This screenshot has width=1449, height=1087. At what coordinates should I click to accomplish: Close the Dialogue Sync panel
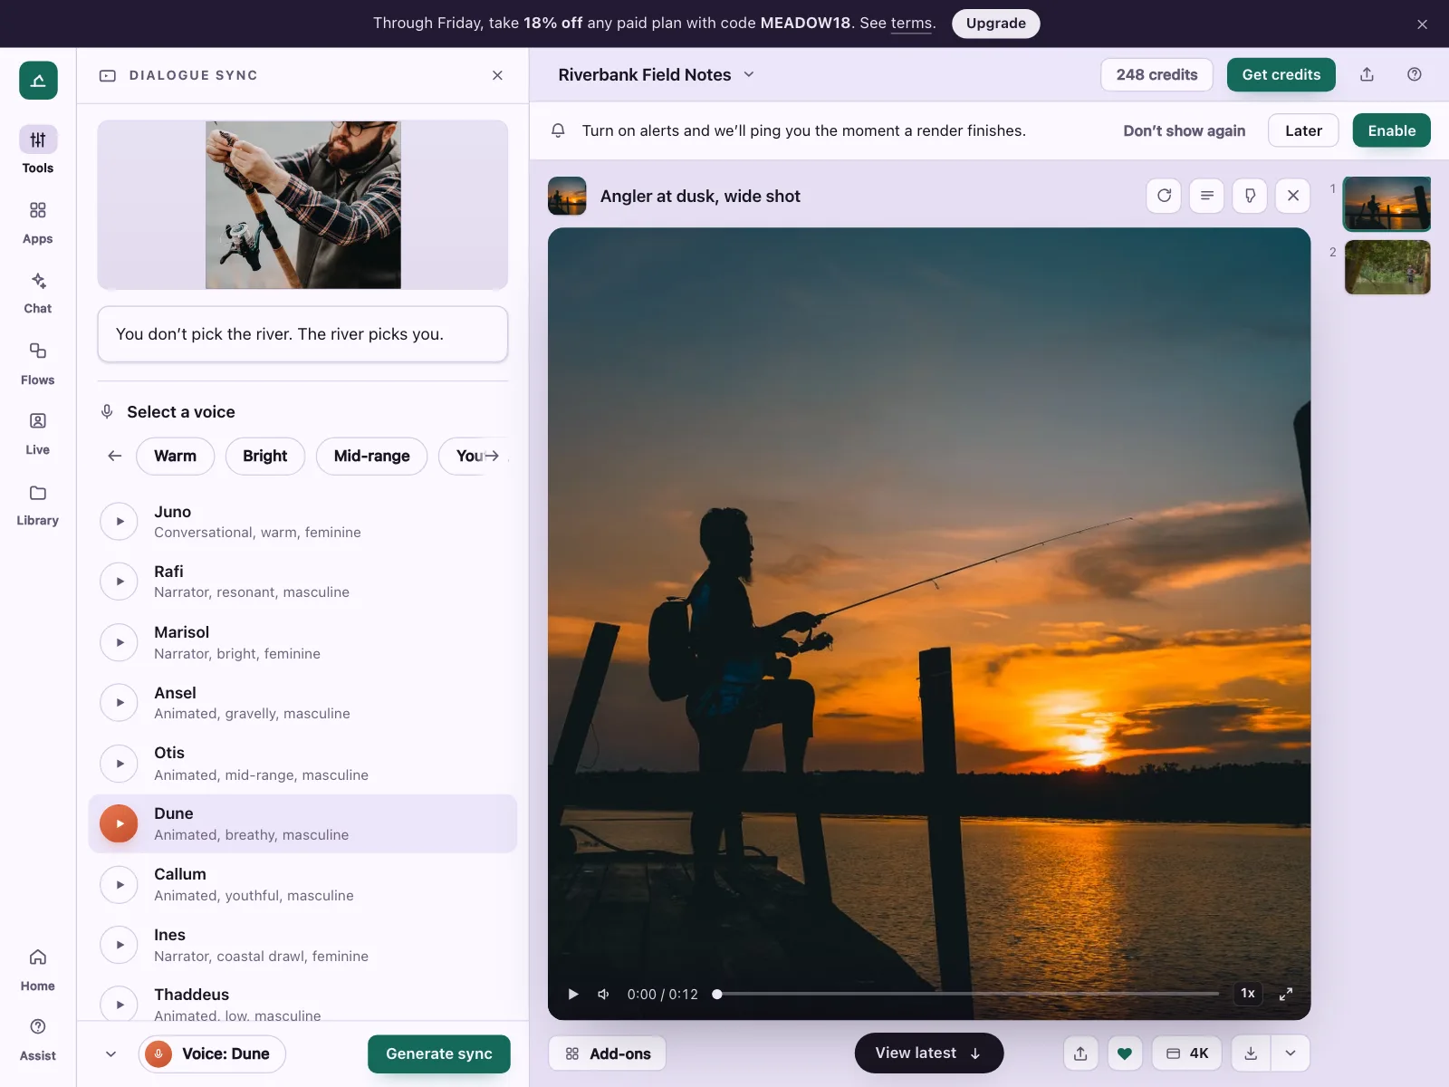pos(497,75)
